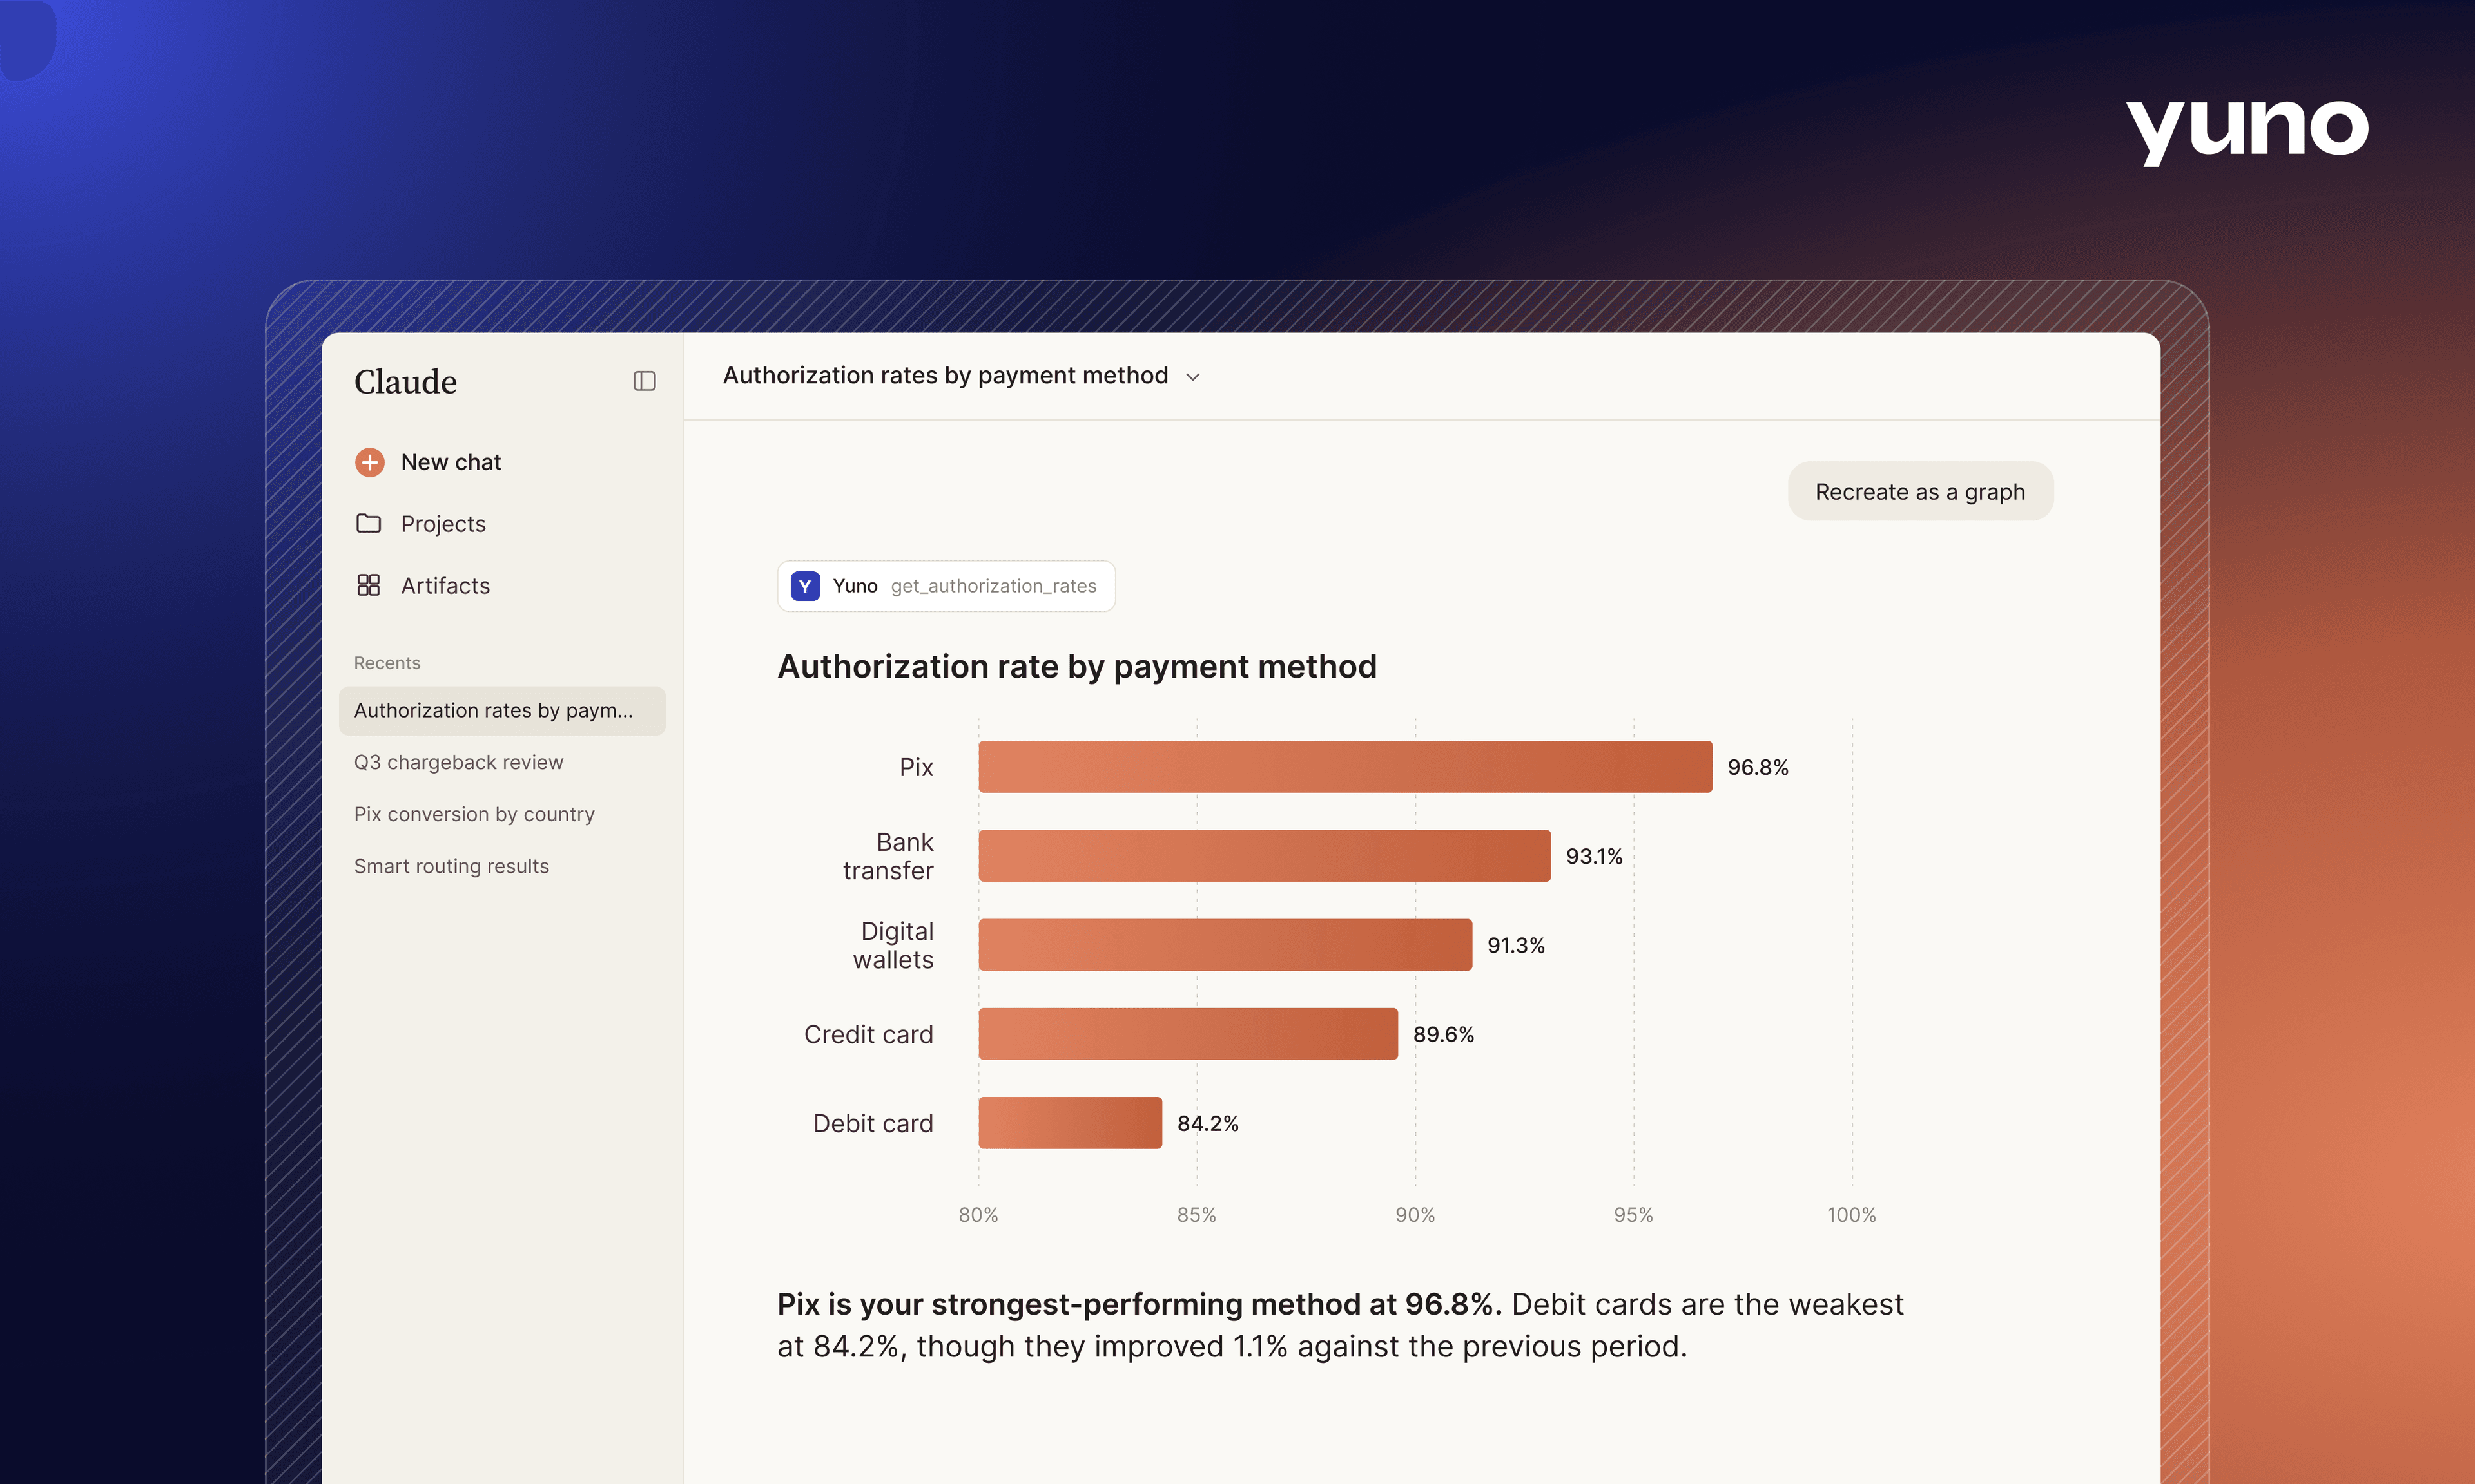This screenshot has width=2475, height=1484.
Task: Click the orange New chat plus icon
Action: (x=369, y=462)
